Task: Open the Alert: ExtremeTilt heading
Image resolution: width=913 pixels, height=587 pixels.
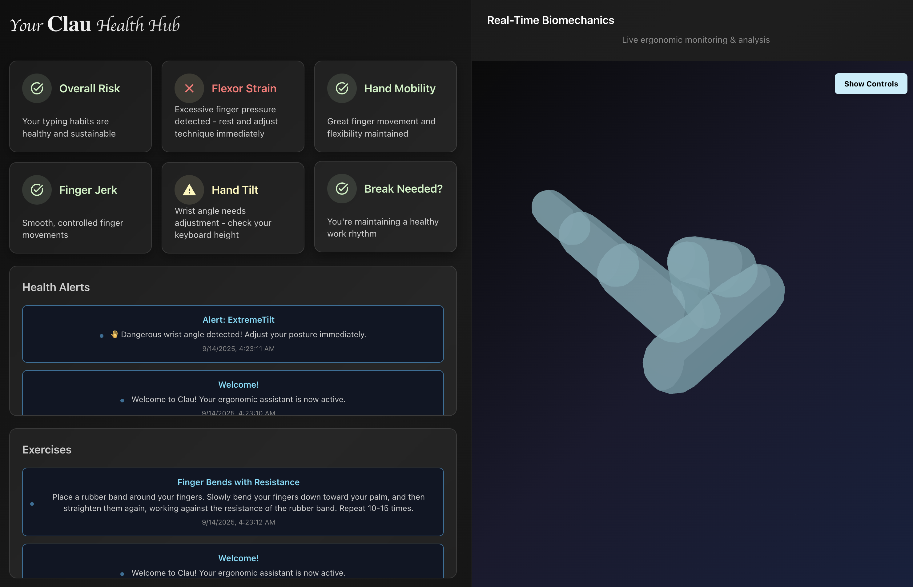Action: (238, 320)
